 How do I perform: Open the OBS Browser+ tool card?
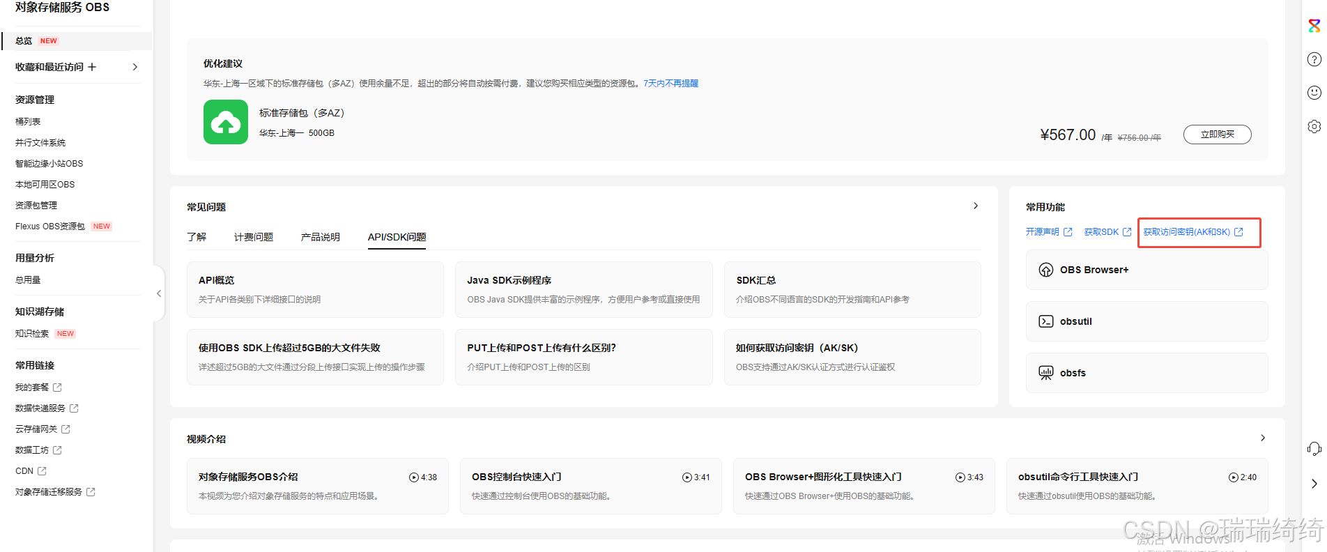point(1146,270)
